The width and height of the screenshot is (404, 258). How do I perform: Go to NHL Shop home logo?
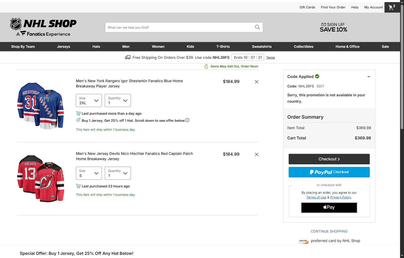pos(43,27)
